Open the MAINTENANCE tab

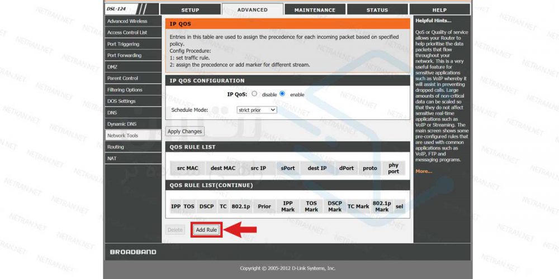[x=315, y=10]
